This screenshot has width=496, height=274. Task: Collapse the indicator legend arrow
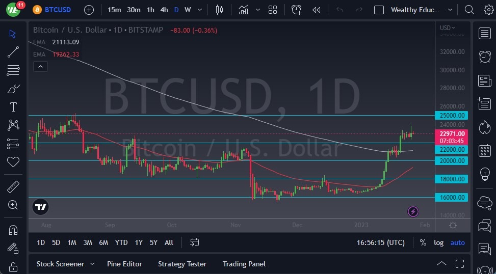(40, 67)
